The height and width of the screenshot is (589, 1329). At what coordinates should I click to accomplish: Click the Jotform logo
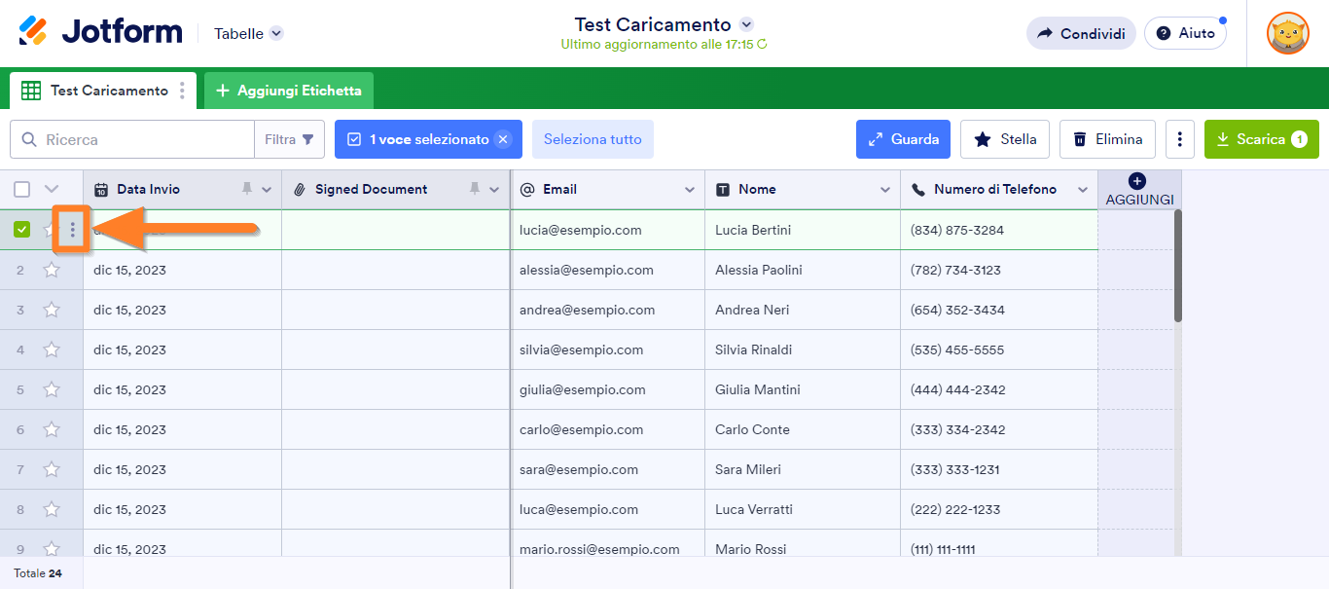pyautogui.click(x=100, y=32)
